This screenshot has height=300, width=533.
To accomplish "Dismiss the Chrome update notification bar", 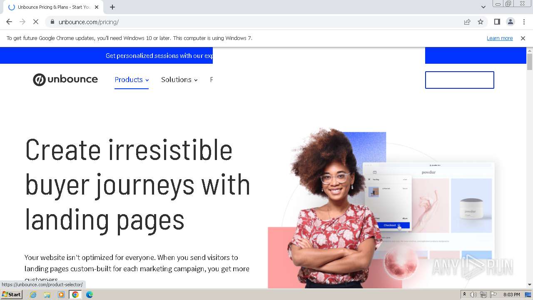I will click(523, 38).
